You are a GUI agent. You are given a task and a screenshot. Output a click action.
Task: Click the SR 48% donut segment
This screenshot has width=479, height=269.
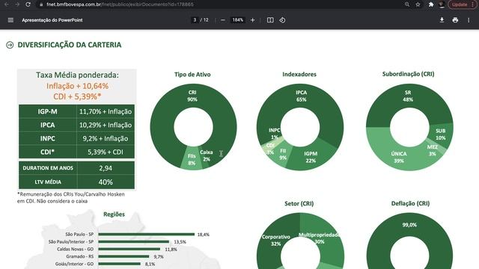408,96
